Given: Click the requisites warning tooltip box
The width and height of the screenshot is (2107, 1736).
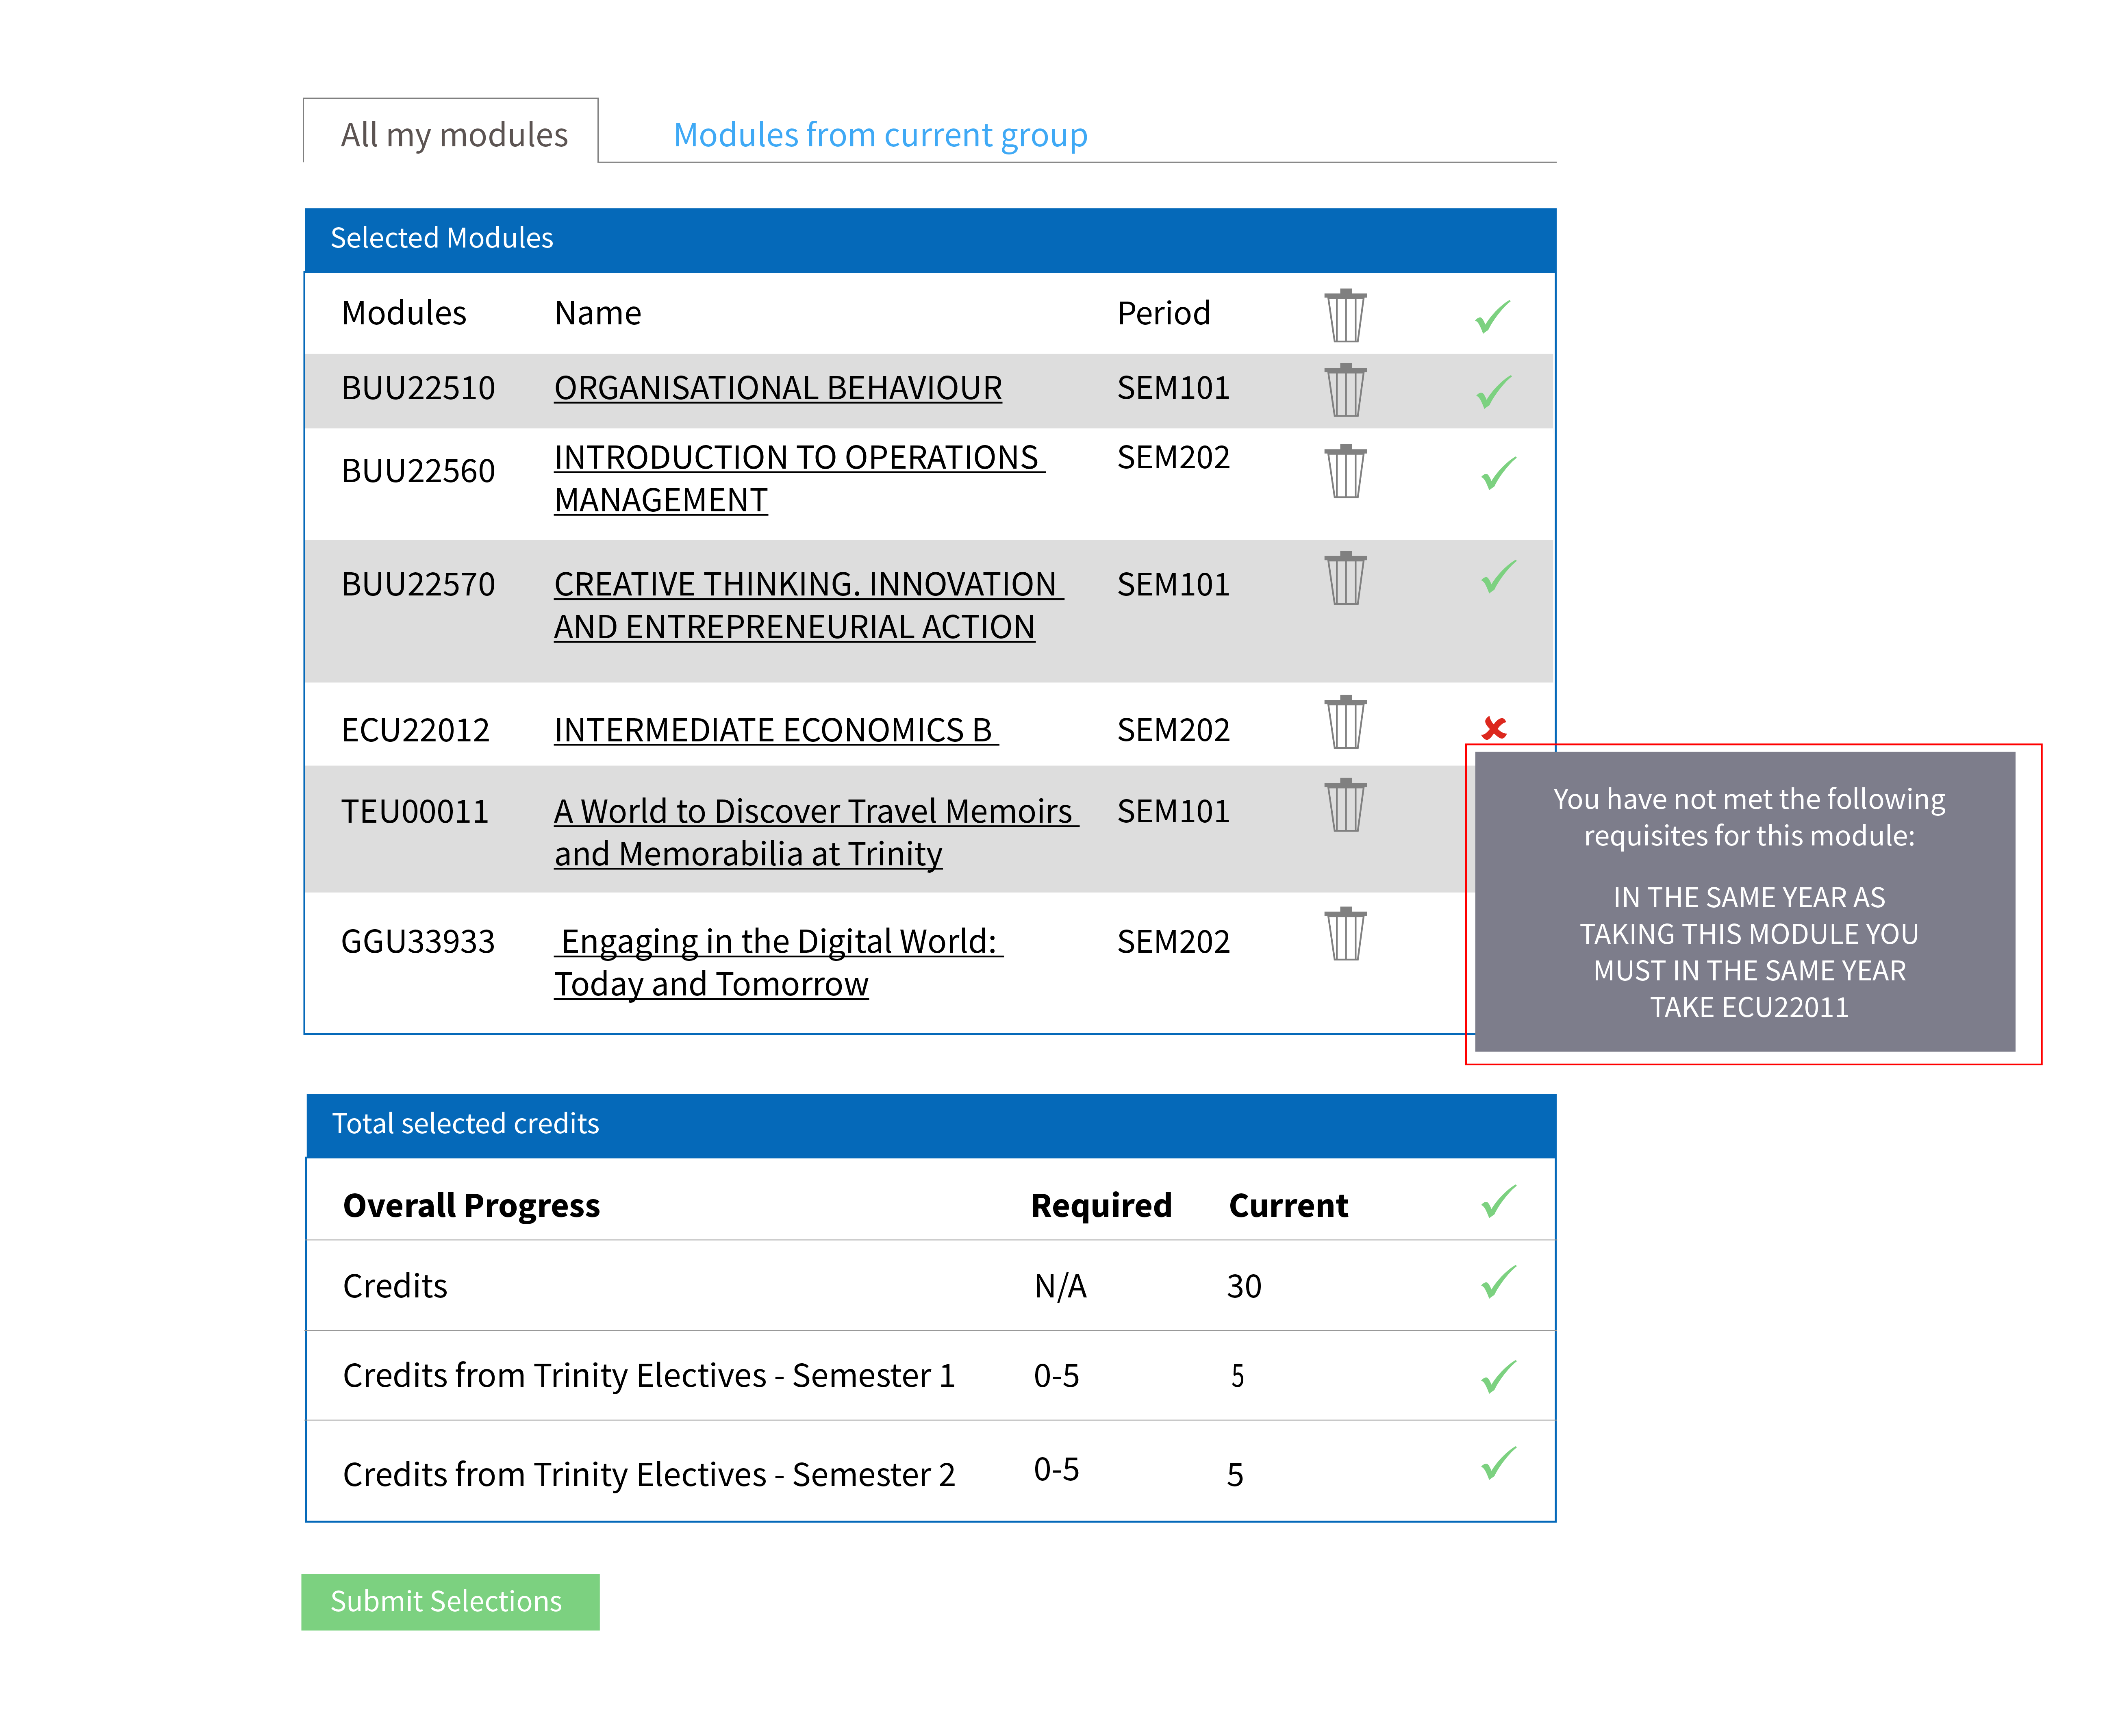Looking at the screenshot, I should click(1745, 902).
